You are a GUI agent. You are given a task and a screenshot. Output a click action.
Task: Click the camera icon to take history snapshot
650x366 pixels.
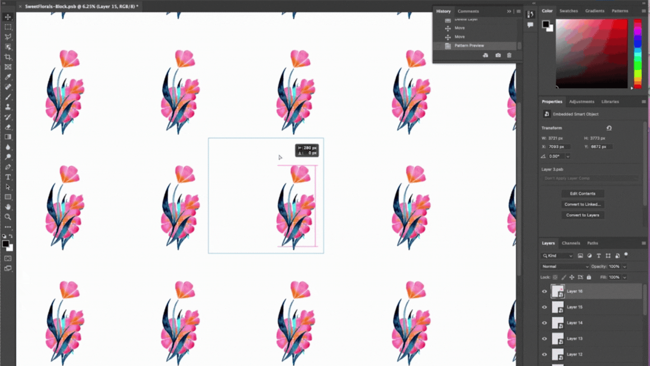point(497,55)
